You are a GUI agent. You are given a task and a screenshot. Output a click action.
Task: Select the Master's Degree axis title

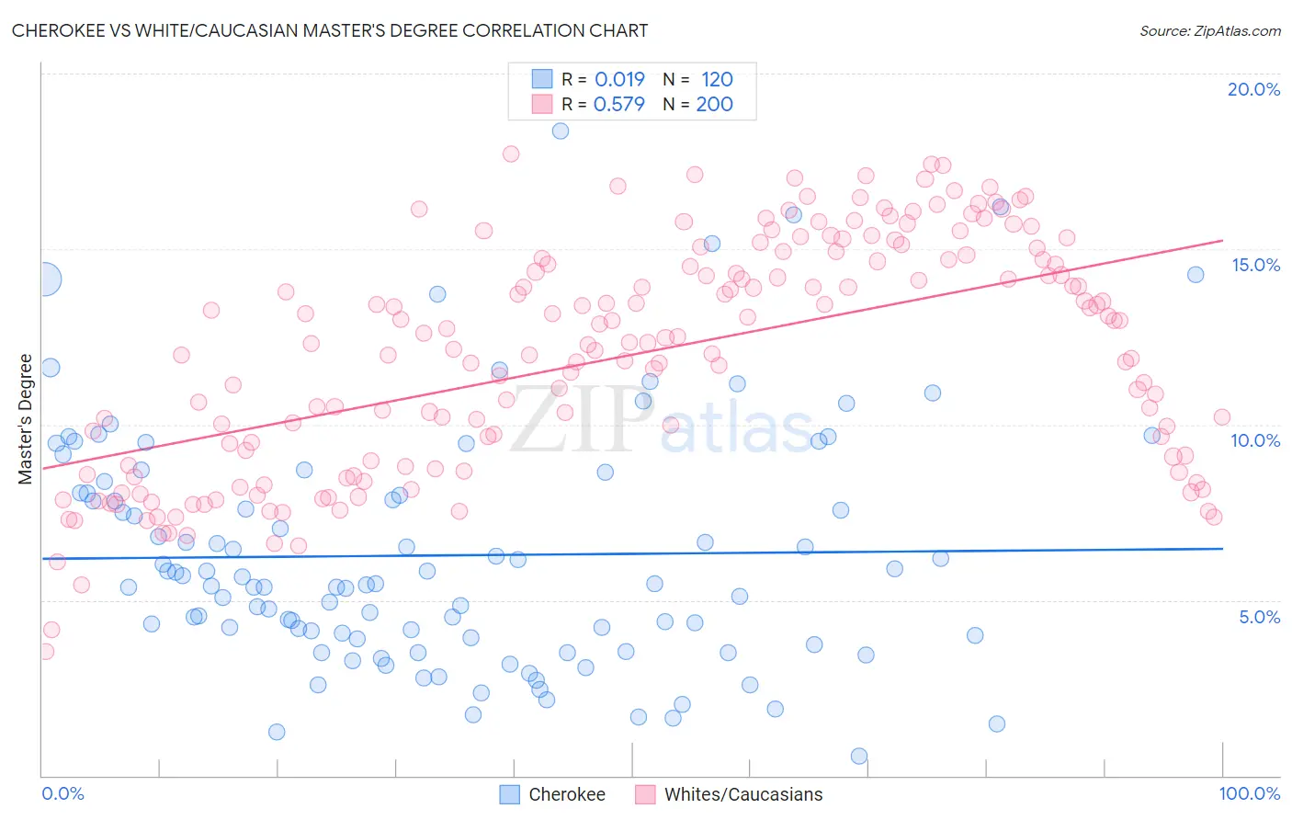[x=26, y=419]
